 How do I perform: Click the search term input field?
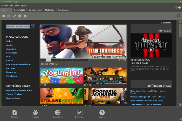click(18, 26)
